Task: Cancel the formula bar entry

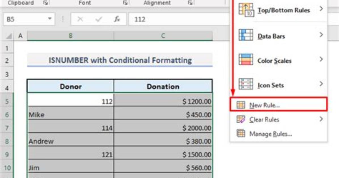Action: click(80, 19)
